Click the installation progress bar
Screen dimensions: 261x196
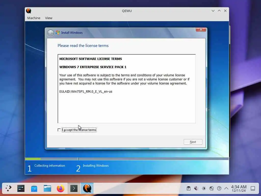click(127, 159)
